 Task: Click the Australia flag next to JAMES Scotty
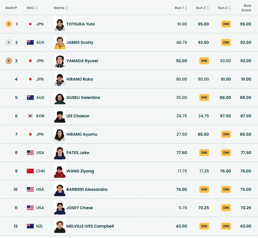30,42
